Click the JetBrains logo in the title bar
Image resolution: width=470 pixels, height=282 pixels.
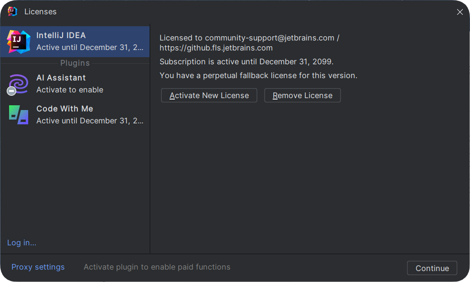click(12, 11)
